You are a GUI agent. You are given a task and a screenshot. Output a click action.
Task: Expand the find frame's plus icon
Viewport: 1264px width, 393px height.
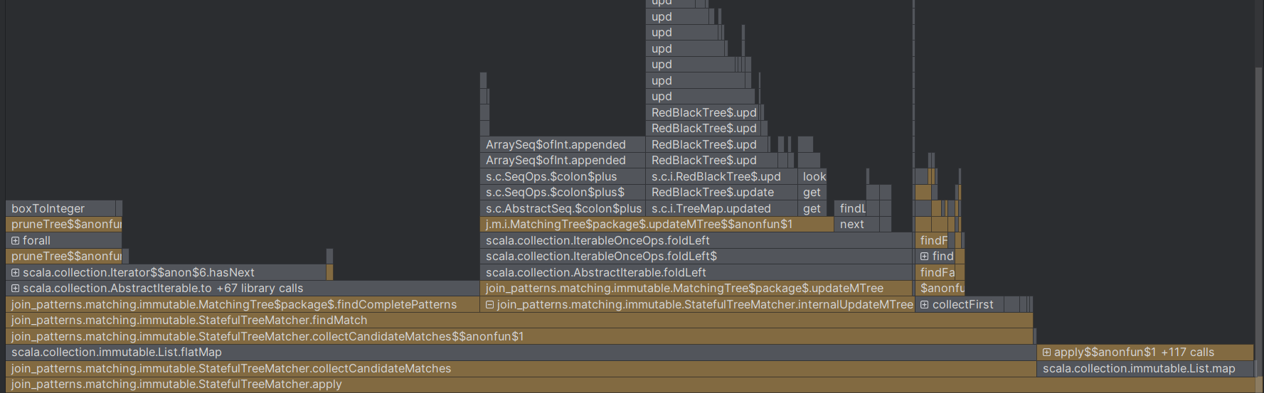pyautogui.click(x=924, y=257)
